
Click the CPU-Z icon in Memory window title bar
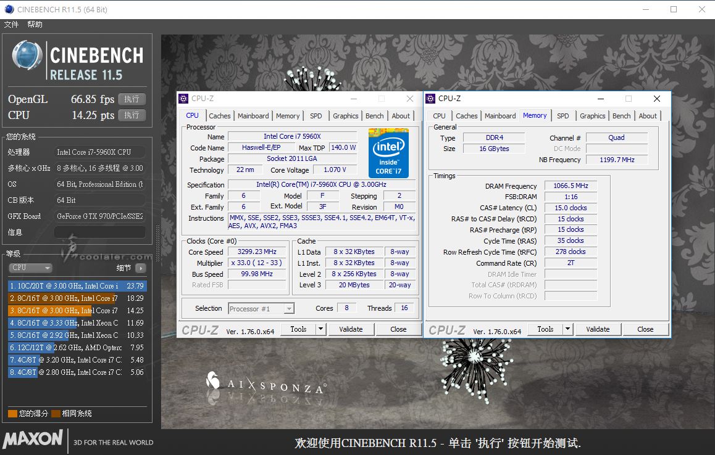click(x=430, y=99)
